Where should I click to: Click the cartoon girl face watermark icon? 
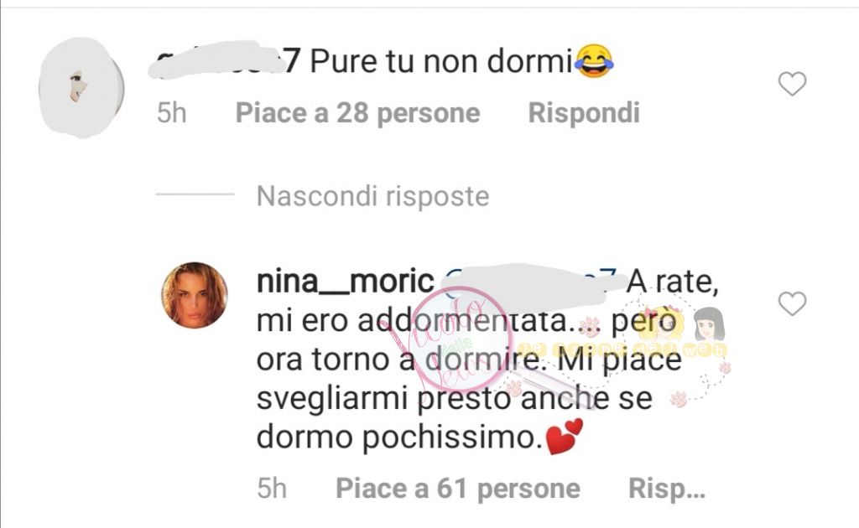point(709,324)
